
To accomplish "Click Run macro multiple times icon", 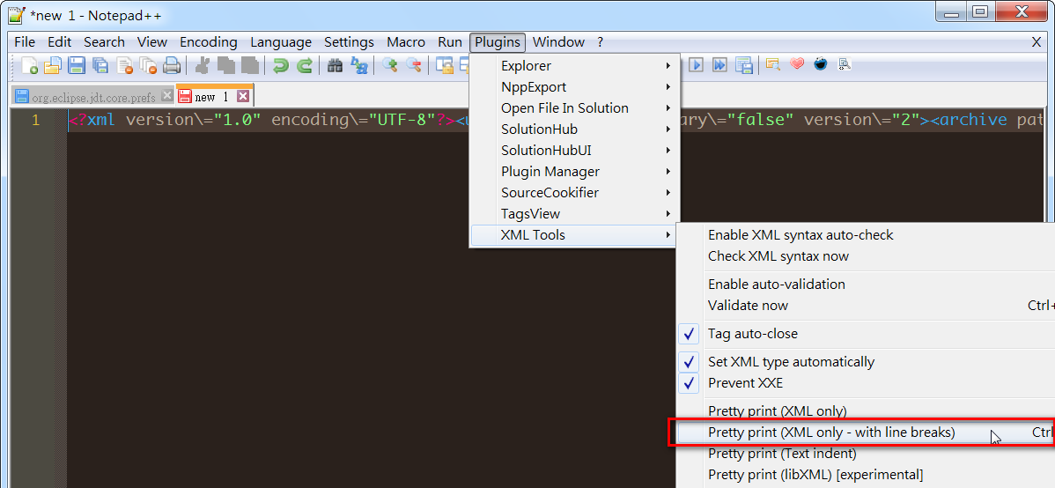I will [719, 64].
